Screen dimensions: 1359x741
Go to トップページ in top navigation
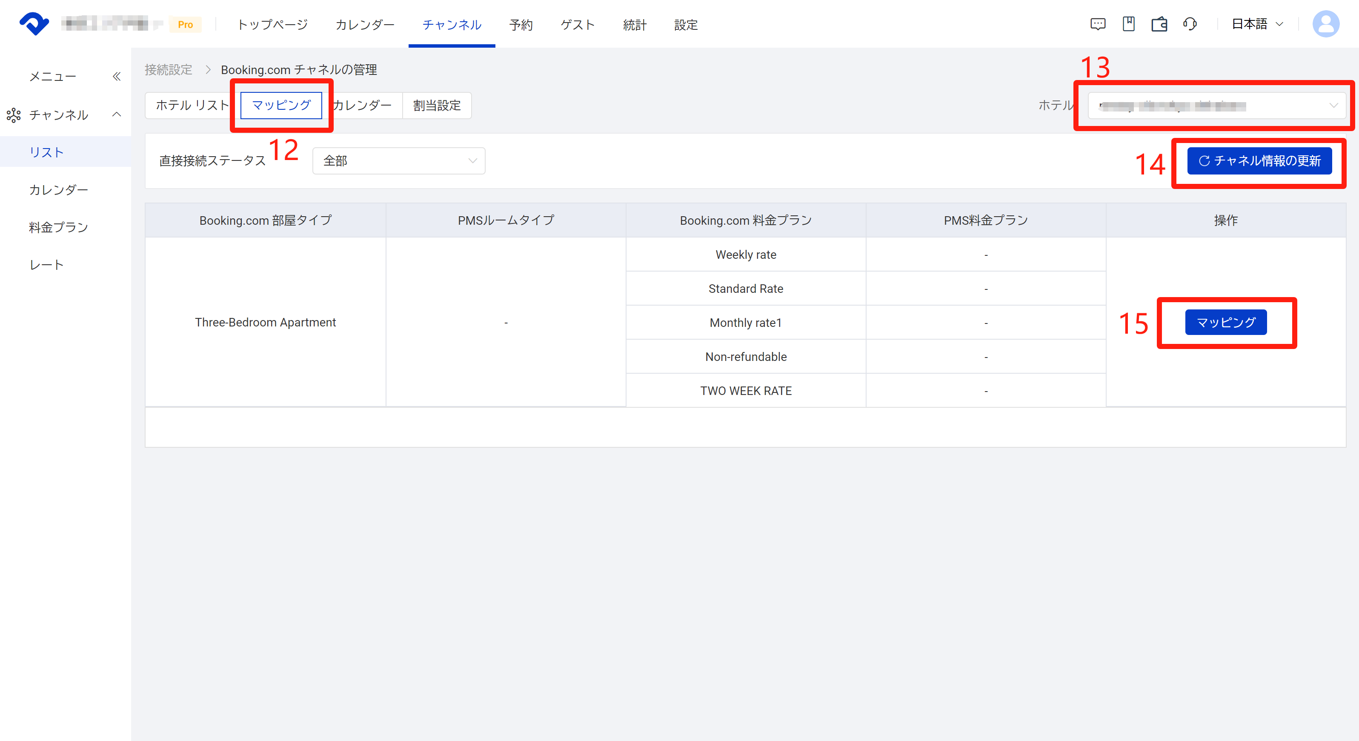[x=272, y=24]
